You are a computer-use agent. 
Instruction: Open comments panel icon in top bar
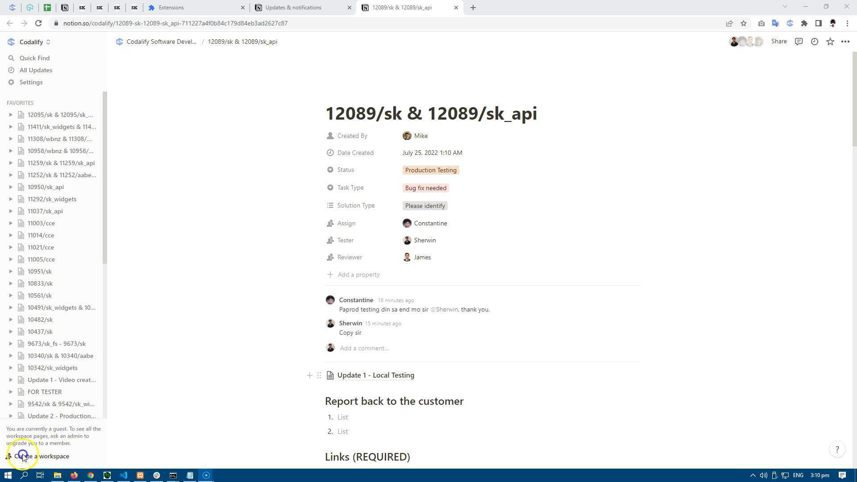[x=799, y=42]
